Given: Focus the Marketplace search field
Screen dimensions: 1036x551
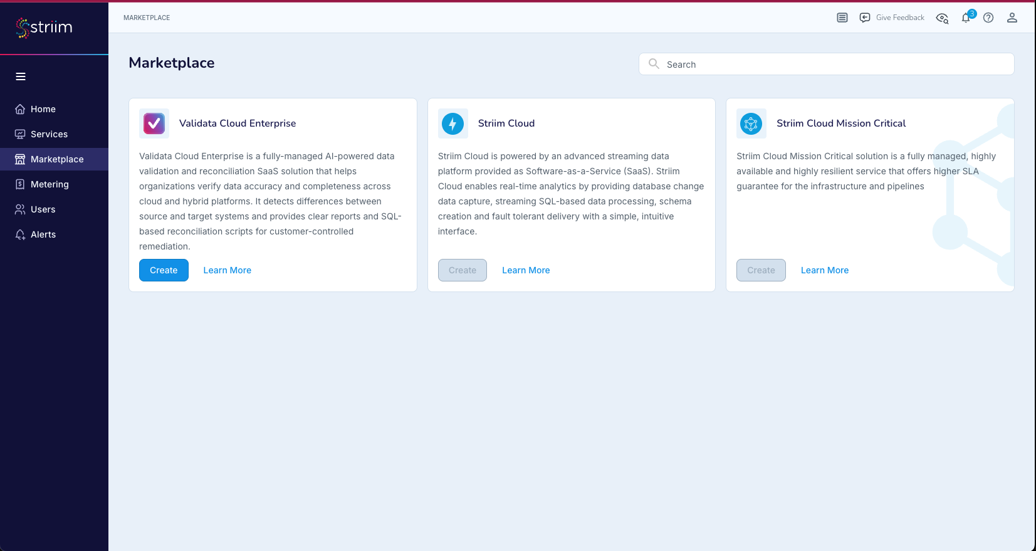Looking at the screenshot, I should [x=826, y=64].
